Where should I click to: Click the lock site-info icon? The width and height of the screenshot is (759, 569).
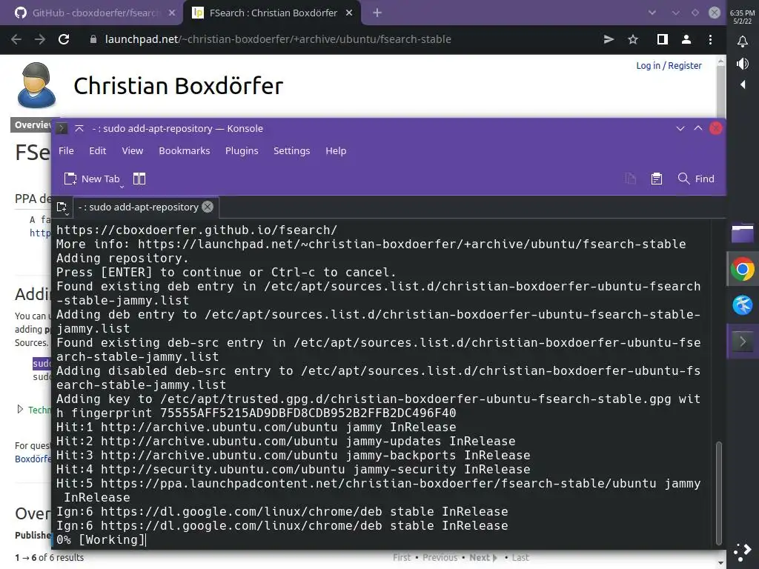[93, 39]
